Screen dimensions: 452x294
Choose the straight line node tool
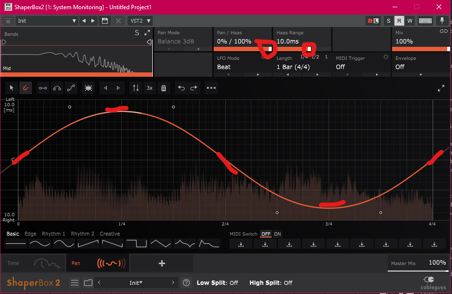click(x=43, y=88)
